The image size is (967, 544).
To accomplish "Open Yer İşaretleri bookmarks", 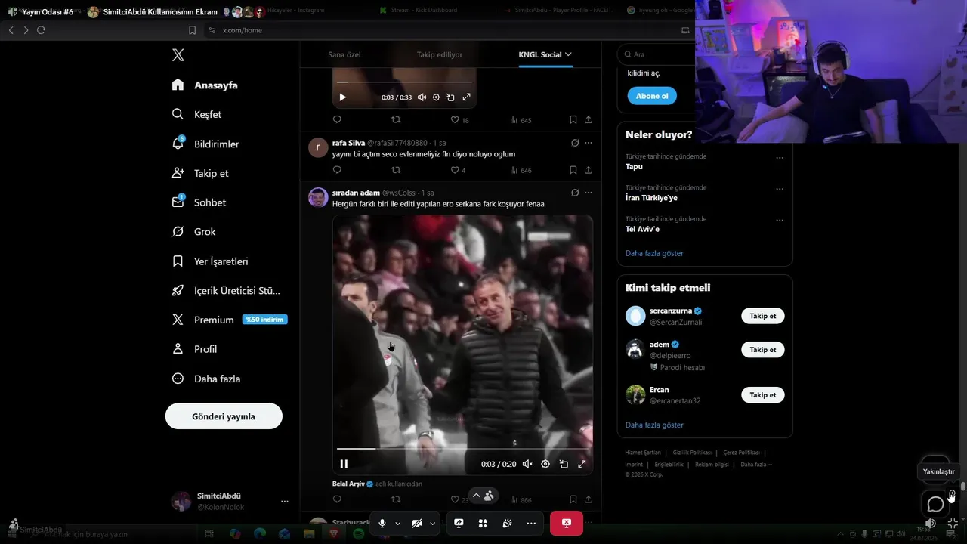I will tap(210, 261).
